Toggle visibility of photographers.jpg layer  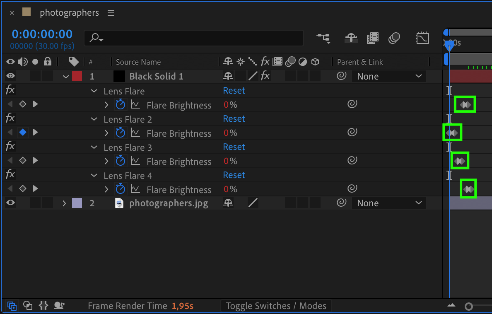(x=10, y=203)
